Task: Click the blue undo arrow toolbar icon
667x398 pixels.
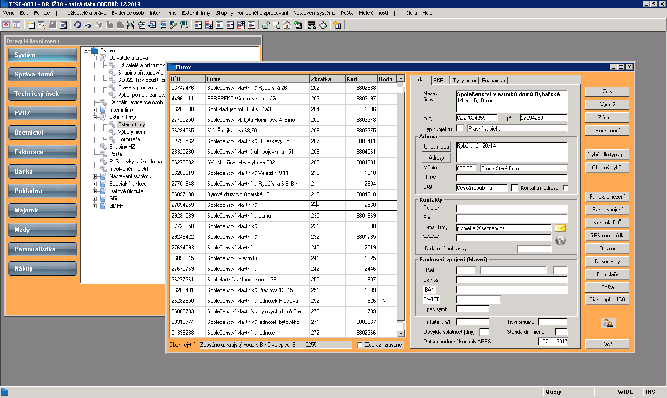Action: click(x=77, y=25)
